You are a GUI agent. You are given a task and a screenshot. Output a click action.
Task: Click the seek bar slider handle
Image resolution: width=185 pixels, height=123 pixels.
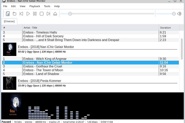point(70,14)
